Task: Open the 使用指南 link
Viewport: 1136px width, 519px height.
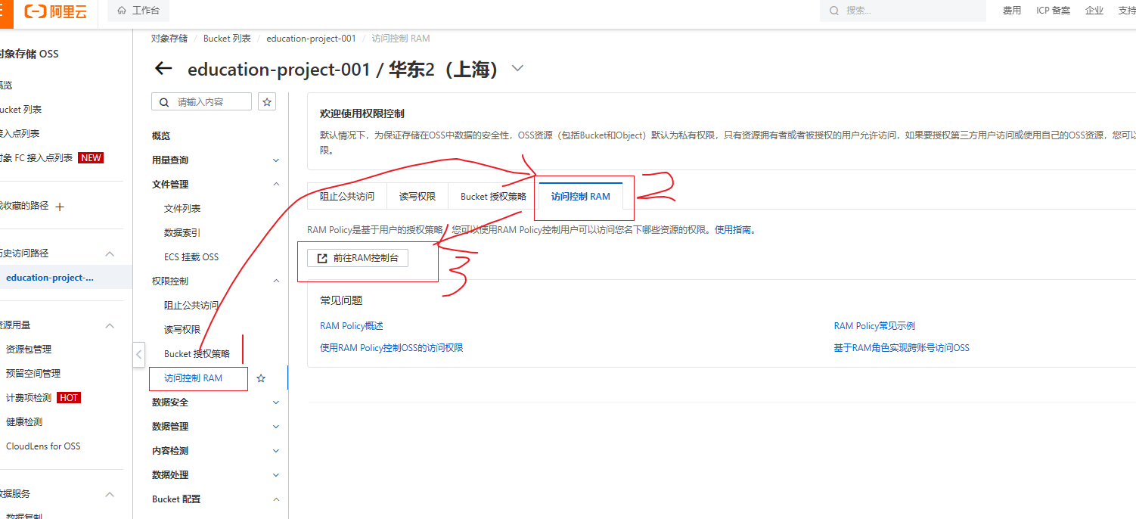Action: [x=734, y=229]
